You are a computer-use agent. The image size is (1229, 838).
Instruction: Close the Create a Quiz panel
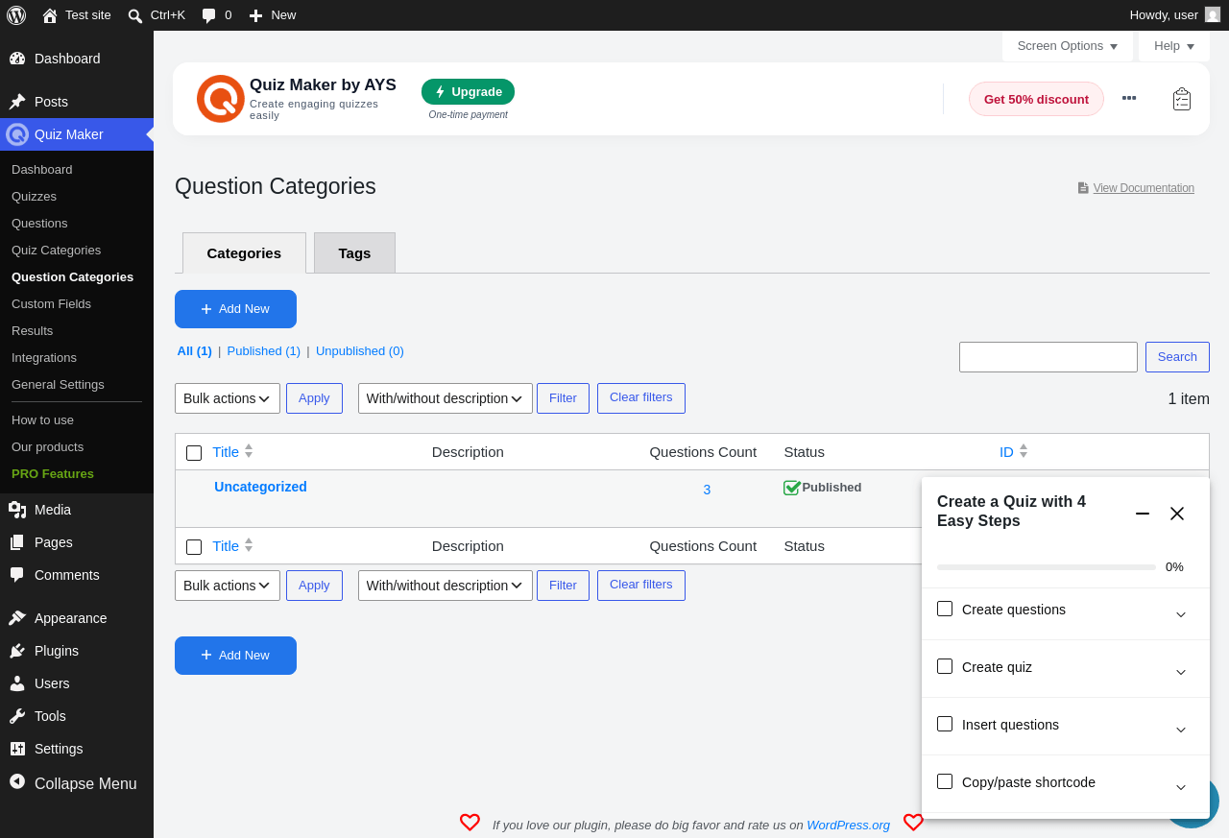pos(1177,514)
